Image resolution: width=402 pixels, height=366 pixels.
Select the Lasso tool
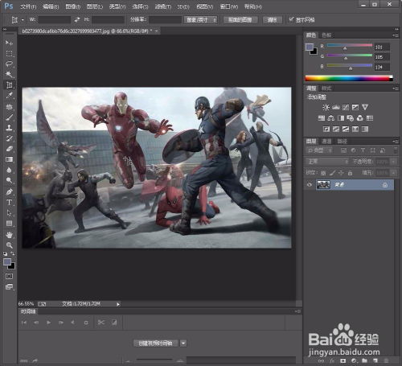(x=9, y=64)
